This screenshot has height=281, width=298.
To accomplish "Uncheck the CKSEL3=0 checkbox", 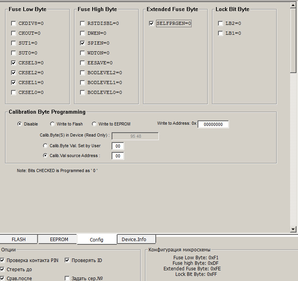I will pos(13,63).
